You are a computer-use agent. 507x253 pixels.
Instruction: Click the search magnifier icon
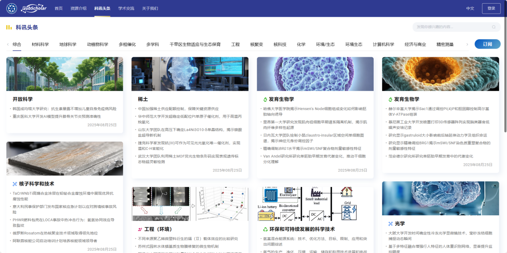pyautogui.click(x=494, y=27)
